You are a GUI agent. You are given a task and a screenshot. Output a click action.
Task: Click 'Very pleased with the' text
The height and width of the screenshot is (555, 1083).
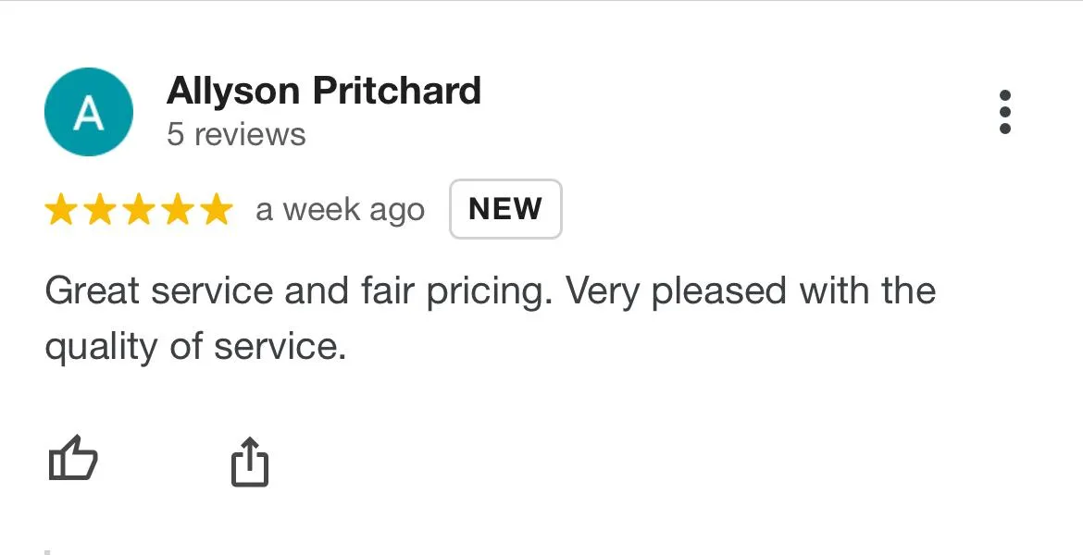(751, 291)
